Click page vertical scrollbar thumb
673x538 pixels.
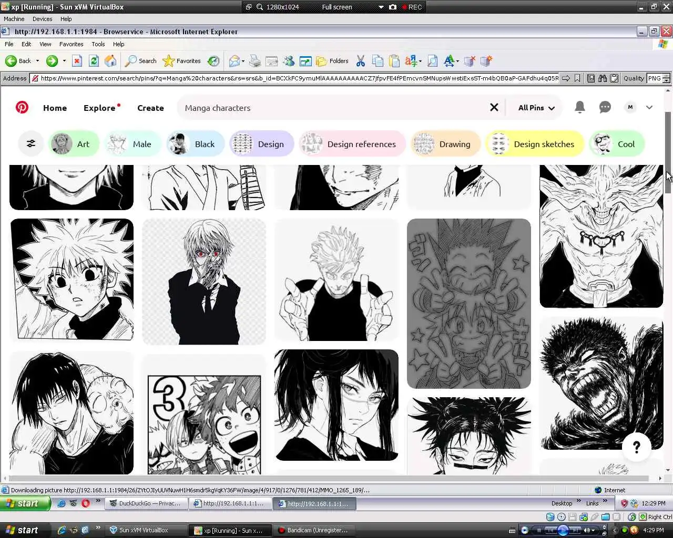tap(668, 152)
